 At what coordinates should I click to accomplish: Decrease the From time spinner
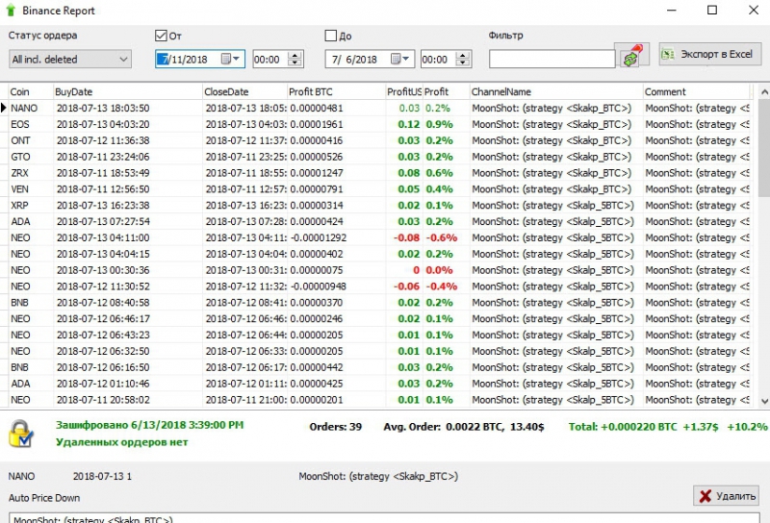[x=295, y=63]
